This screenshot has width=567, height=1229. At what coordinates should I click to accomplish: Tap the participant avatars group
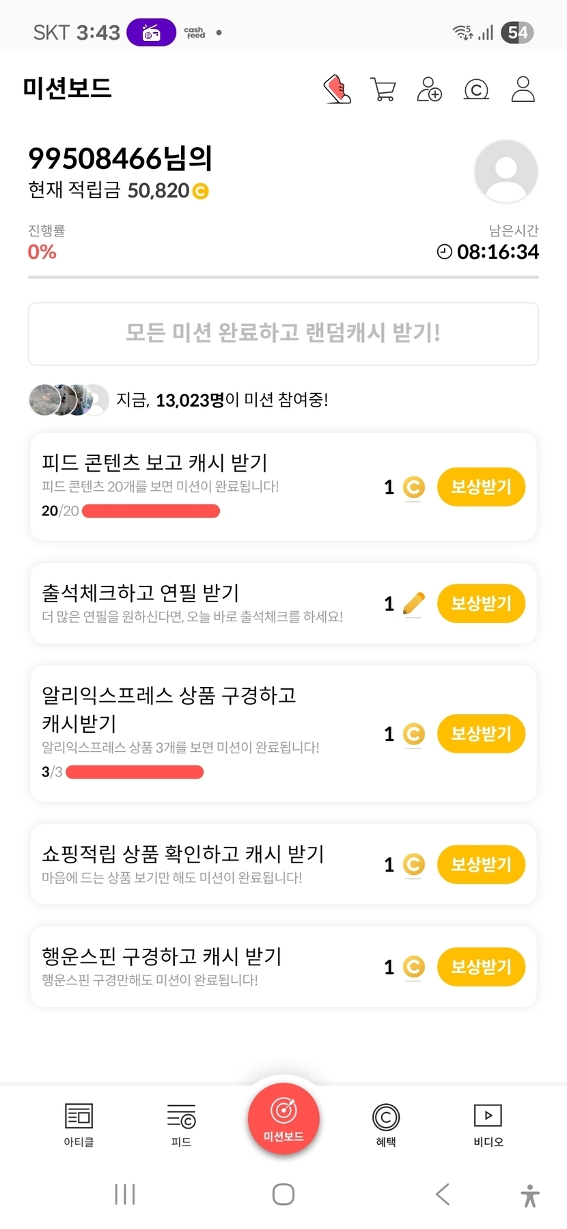[69, 400]
